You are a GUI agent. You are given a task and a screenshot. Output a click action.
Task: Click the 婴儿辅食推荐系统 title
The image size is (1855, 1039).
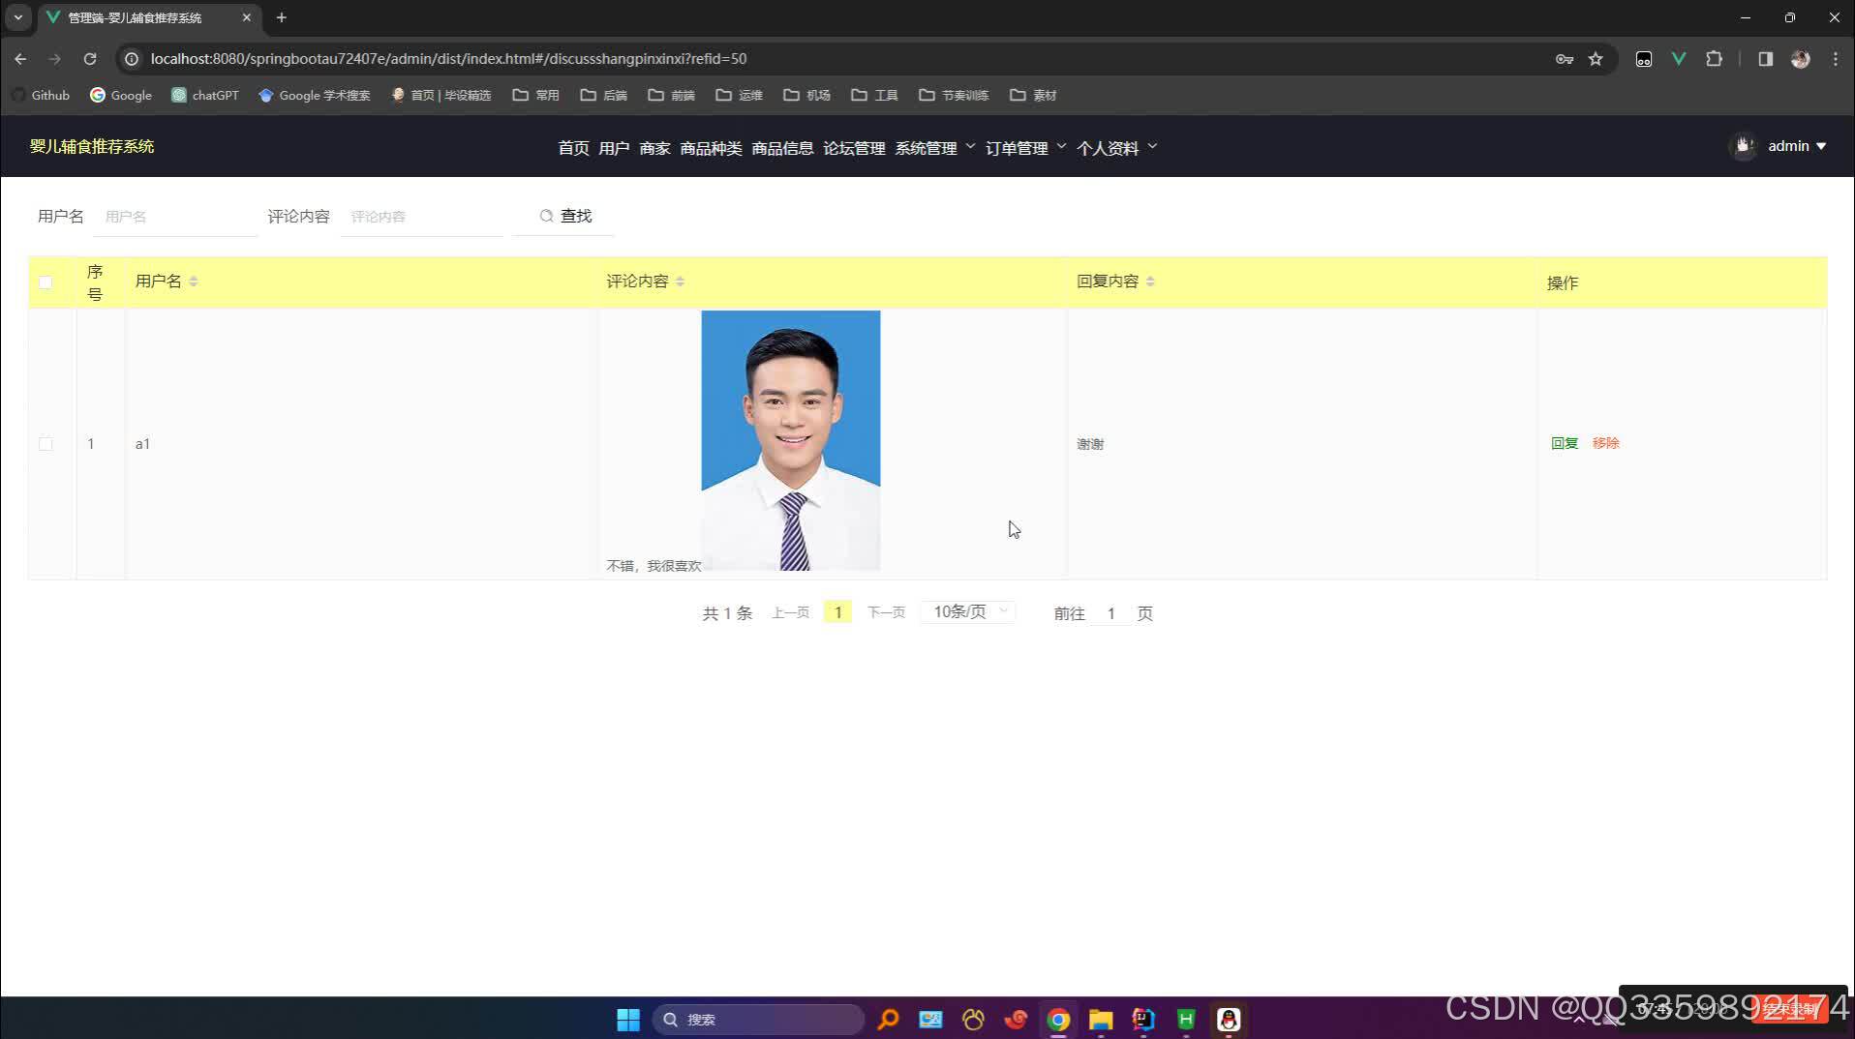[x=92, y=146]
